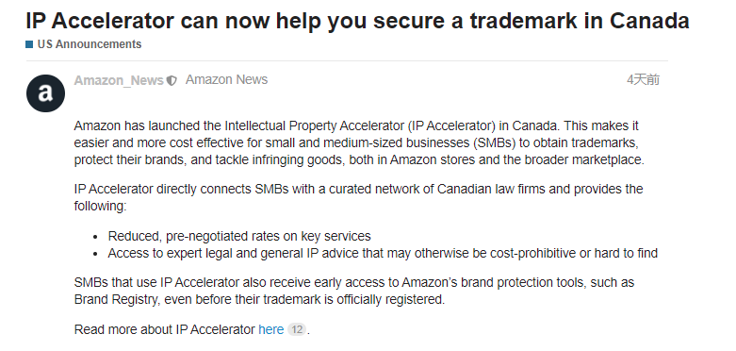Click the blue category square before US Announcements
The image size is (736, 351).
coord(29,44)
